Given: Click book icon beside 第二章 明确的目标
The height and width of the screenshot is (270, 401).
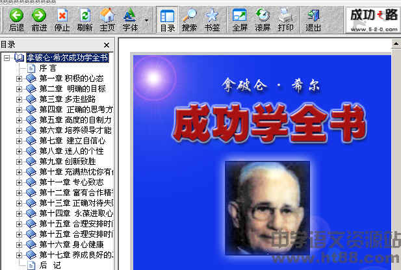Looking at the screenshot, I should click(31, 89).
